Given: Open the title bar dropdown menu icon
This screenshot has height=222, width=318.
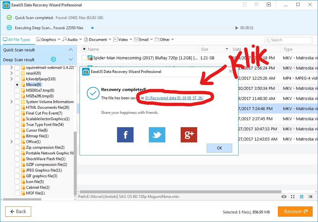Looking at the screenshot, I should [269, 4].
